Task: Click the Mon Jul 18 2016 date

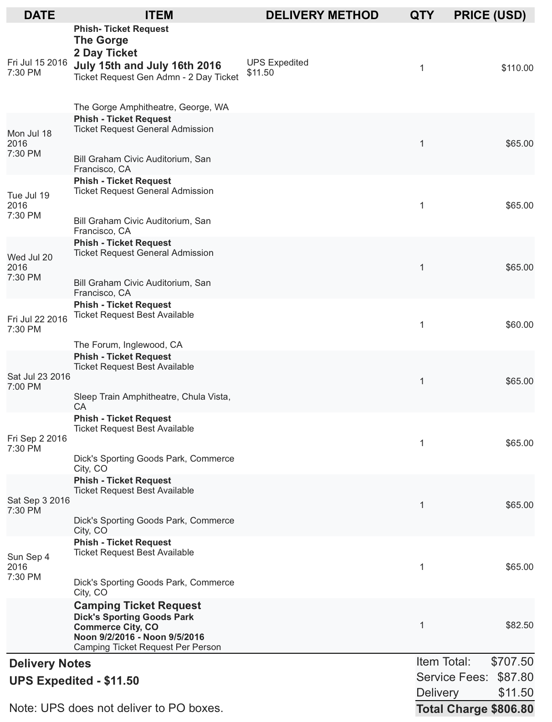Action: point(30,143)
